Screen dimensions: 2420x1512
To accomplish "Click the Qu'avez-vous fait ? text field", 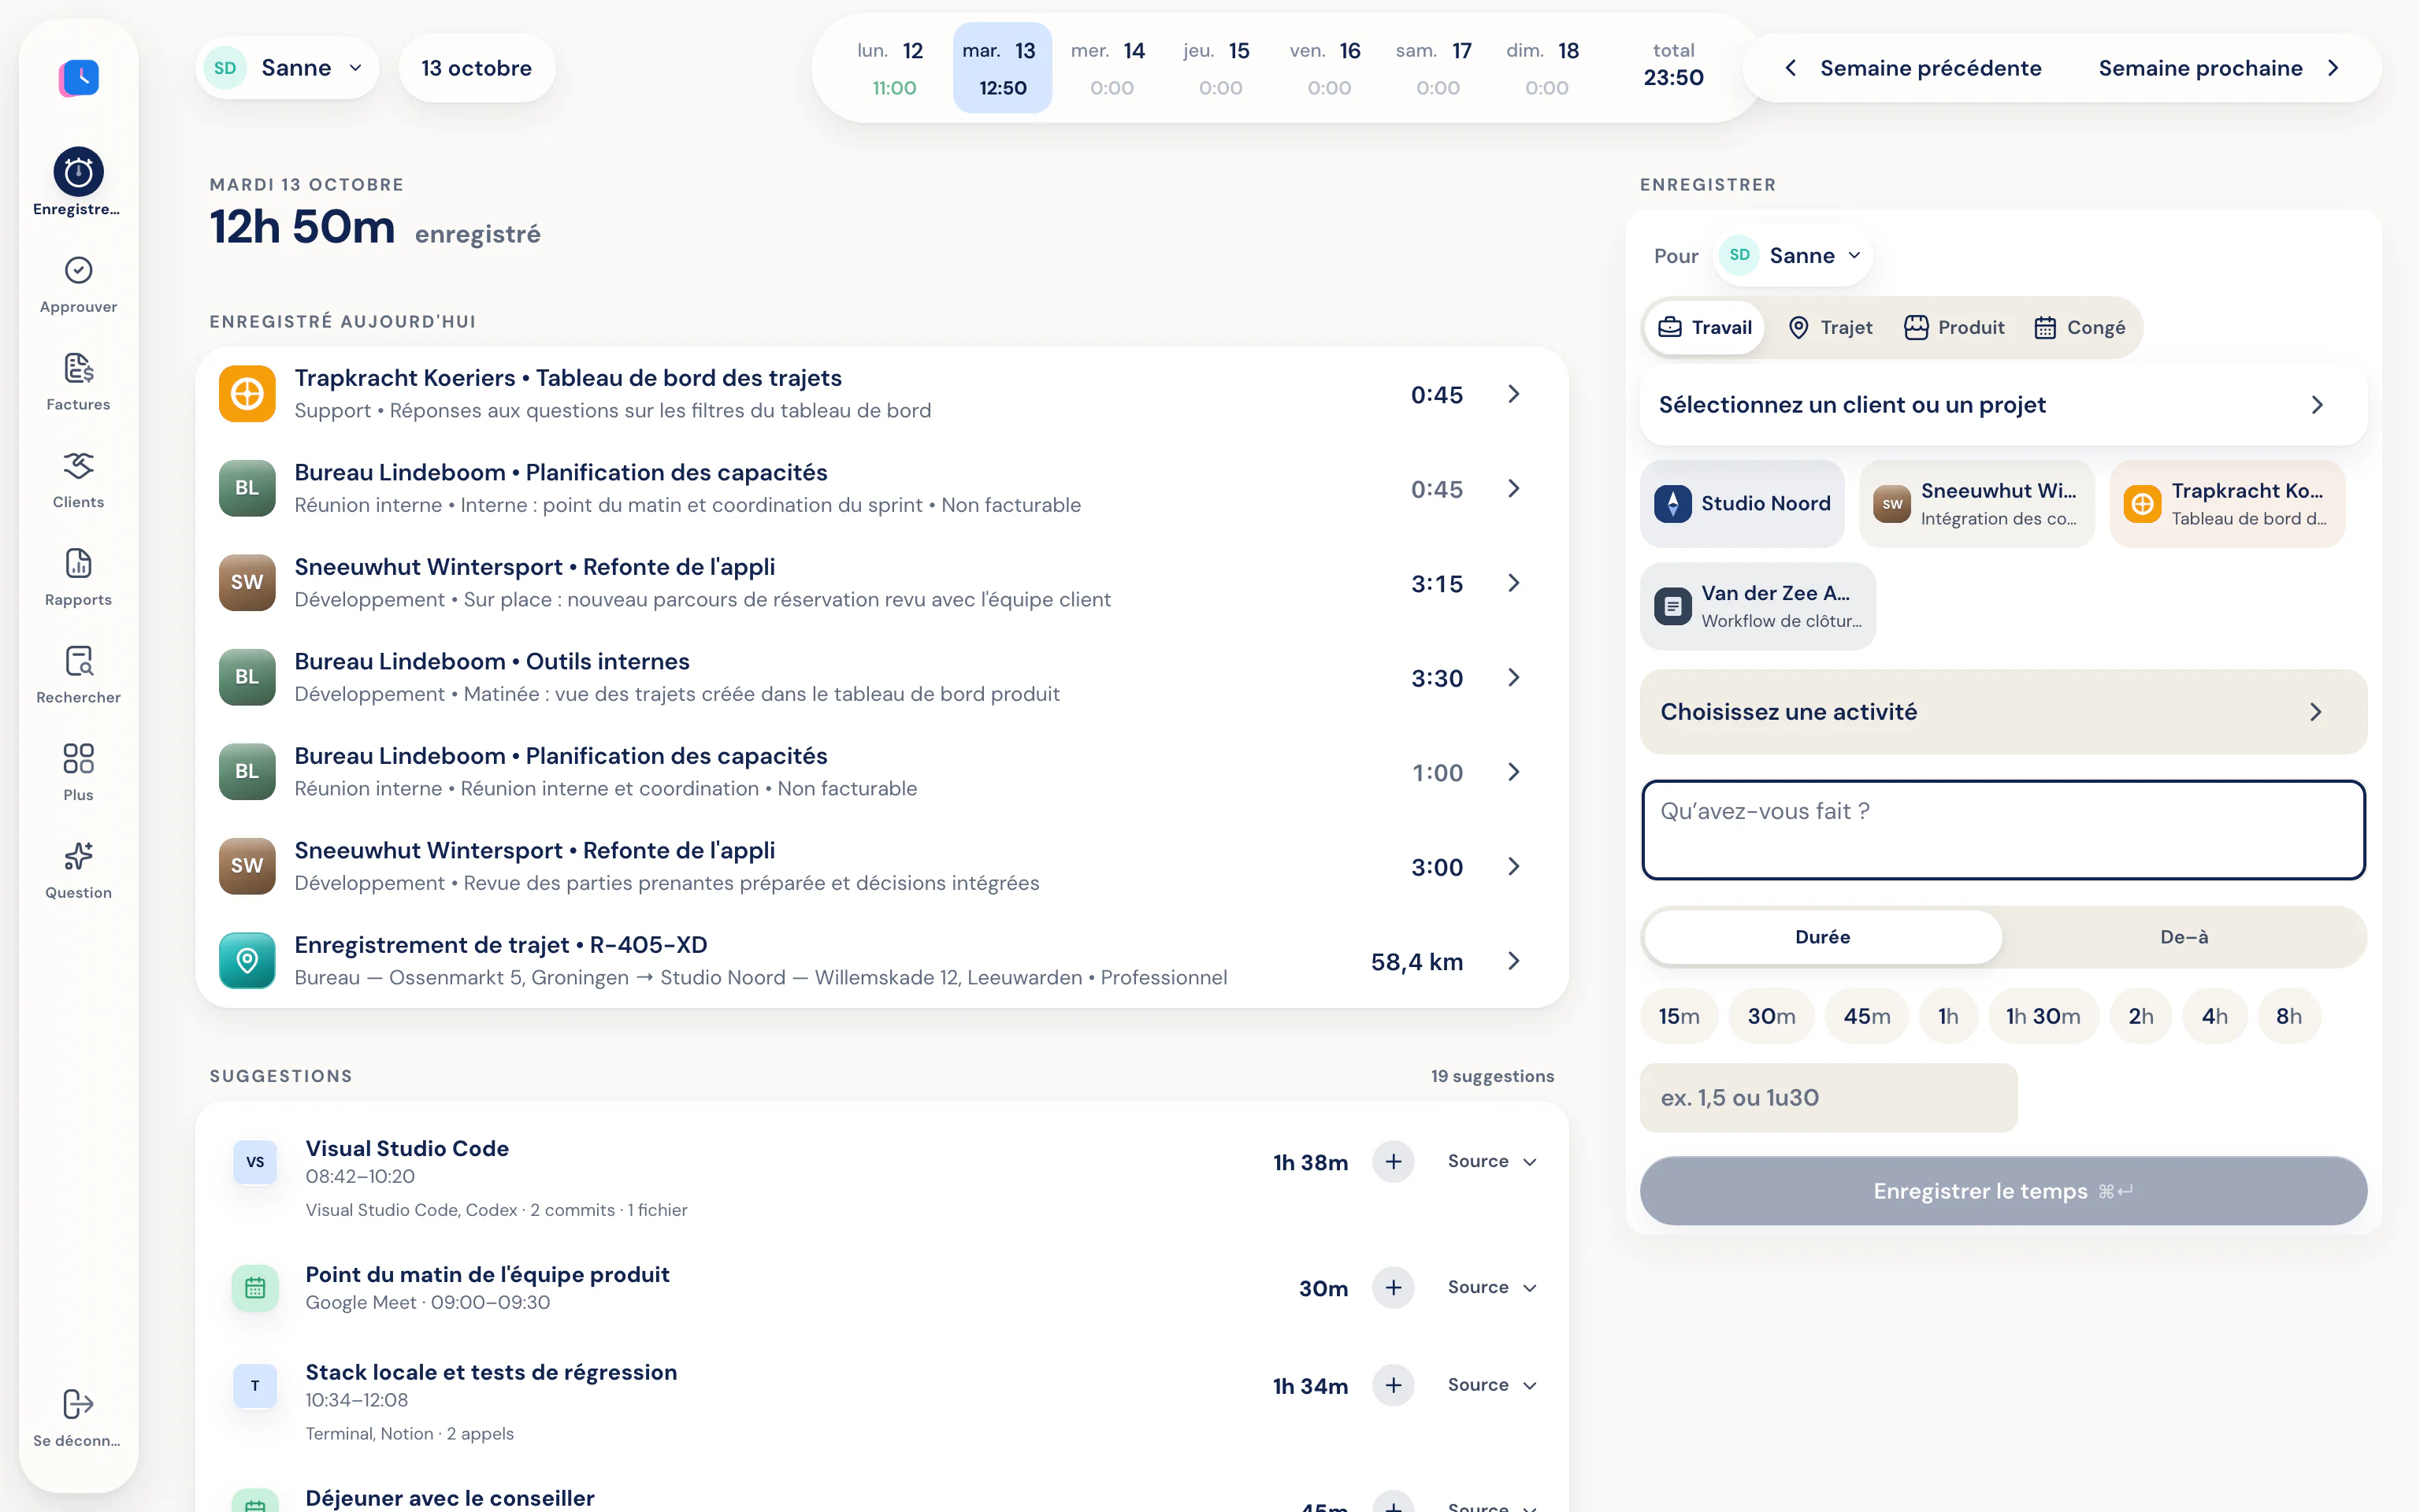I will 2003,830.
